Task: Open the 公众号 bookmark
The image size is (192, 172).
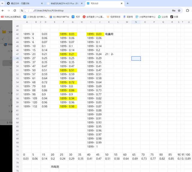Action: (x=163, y=17)
